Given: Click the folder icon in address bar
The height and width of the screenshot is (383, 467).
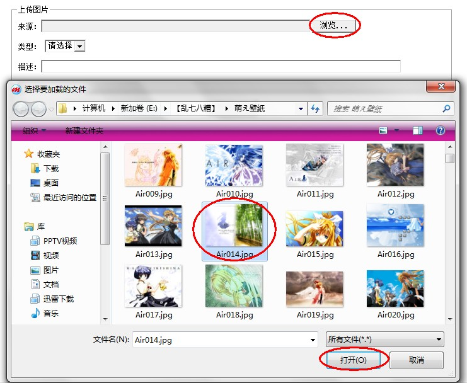Looking at the screenshot, I should coord(62,108).
